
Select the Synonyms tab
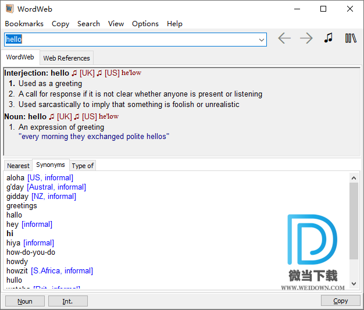click(x=51, y=165)
